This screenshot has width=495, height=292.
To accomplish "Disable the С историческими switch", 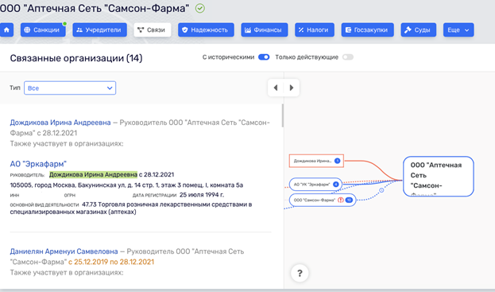I will point(264,57).
